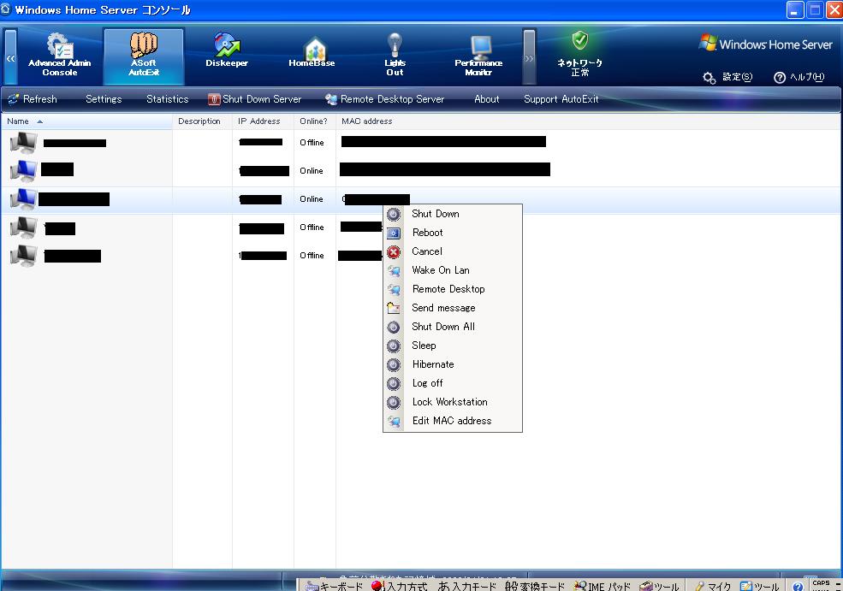
Task: Choose Shut Down All
Action: pos(452,327)
